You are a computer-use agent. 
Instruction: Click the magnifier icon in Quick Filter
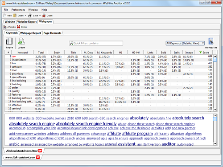pos(71,43)
